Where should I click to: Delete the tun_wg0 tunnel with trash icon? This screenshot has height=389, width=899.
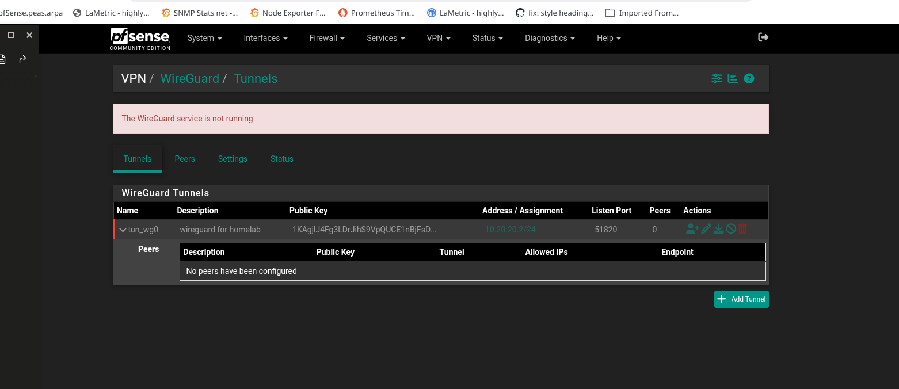click(x=742, y=229)
